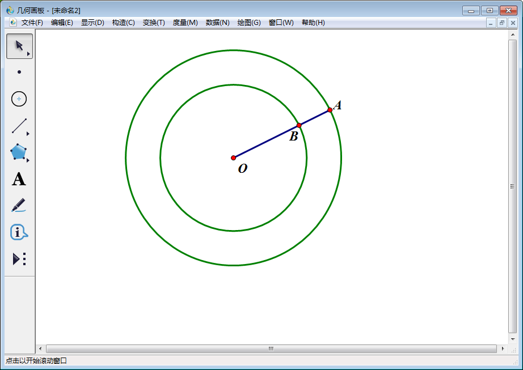Select the Arrow selection tool
This screenshot has width=523, height=370.
pos(19,46)
